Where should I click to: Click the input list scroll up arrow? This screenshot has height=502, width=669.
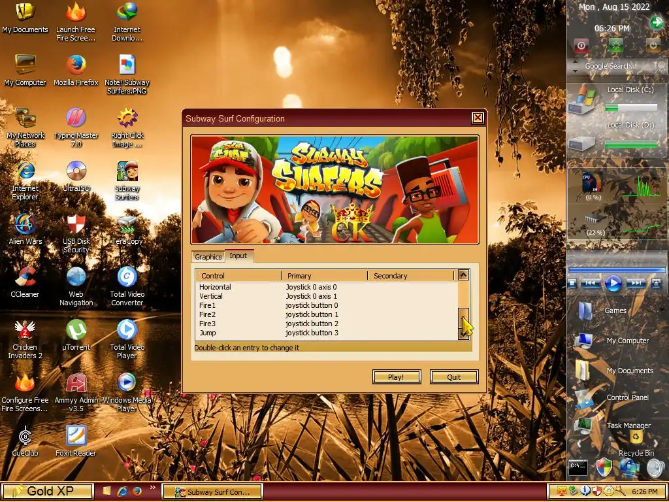pyautogui.click(x=463, y=275)
